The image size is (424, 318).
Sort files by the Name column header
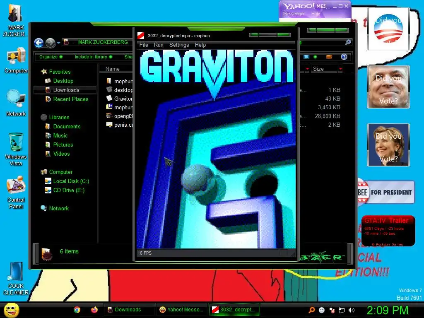tap(113, 69)
